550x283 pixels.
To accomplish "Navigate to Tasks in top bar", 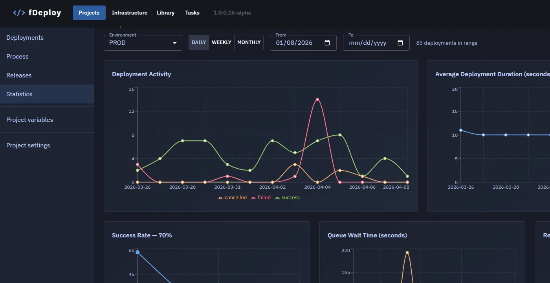I will [x=192, y=13].
